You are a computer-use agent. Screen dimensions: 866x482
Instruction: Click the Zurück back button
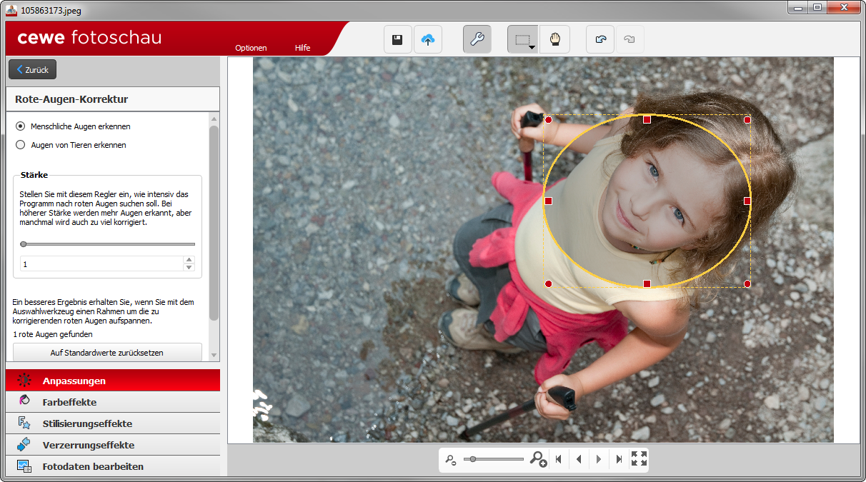32,70
